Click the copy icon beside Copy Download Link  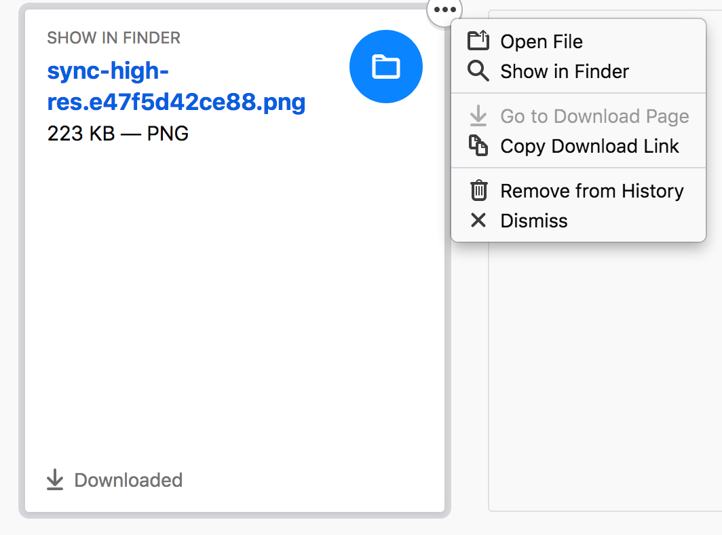(x=478, y=145)
